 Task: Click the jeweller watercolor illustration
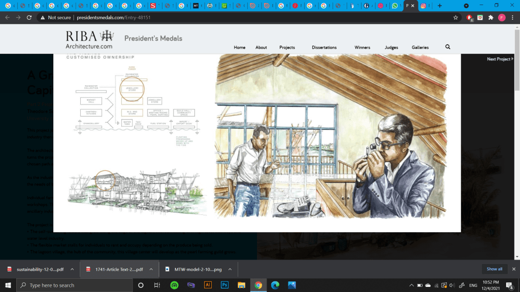331,136
